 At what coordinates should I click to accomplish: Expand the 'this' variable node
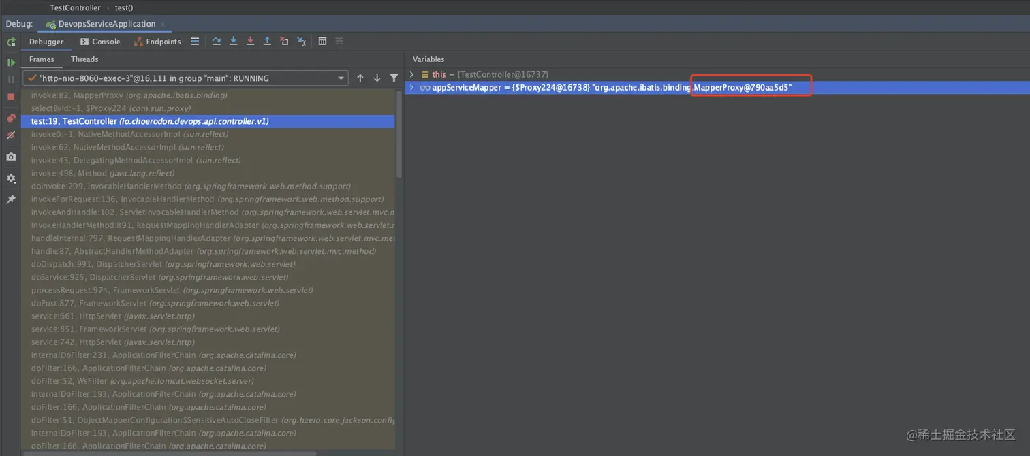pyautogui.click(x=411, y=74)
